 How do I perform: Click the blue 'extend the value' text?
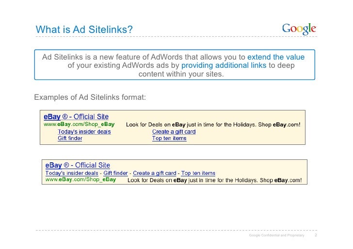tap(276, 57)
